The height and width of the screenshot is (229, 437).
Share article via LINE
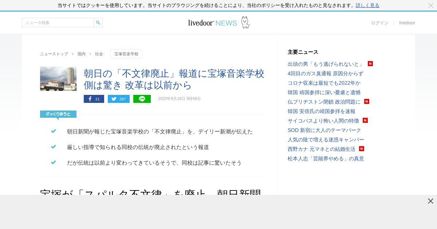point(142,99)
